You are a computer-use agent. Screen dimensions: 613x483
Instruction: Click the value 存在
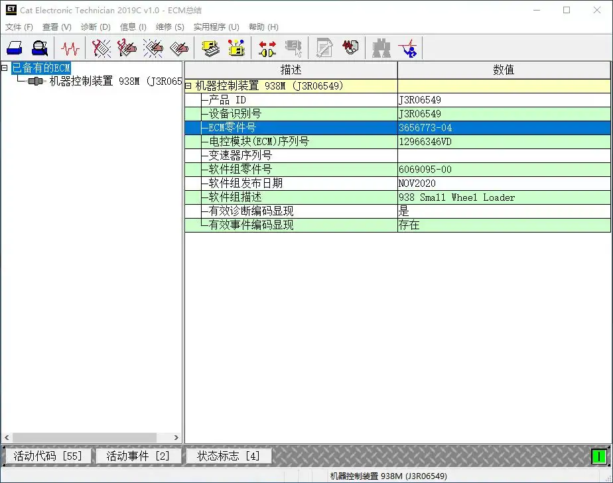pyautogui.click(x=409, y=225)
